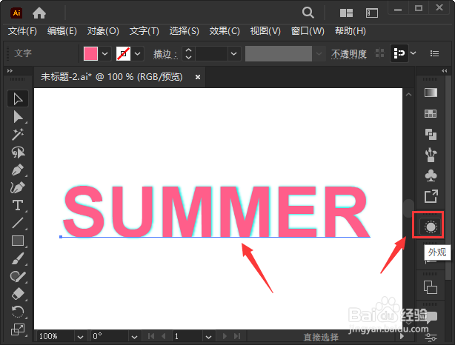Open the 文字(T) menu
455x345 pixels.
(x=145, y=31)
